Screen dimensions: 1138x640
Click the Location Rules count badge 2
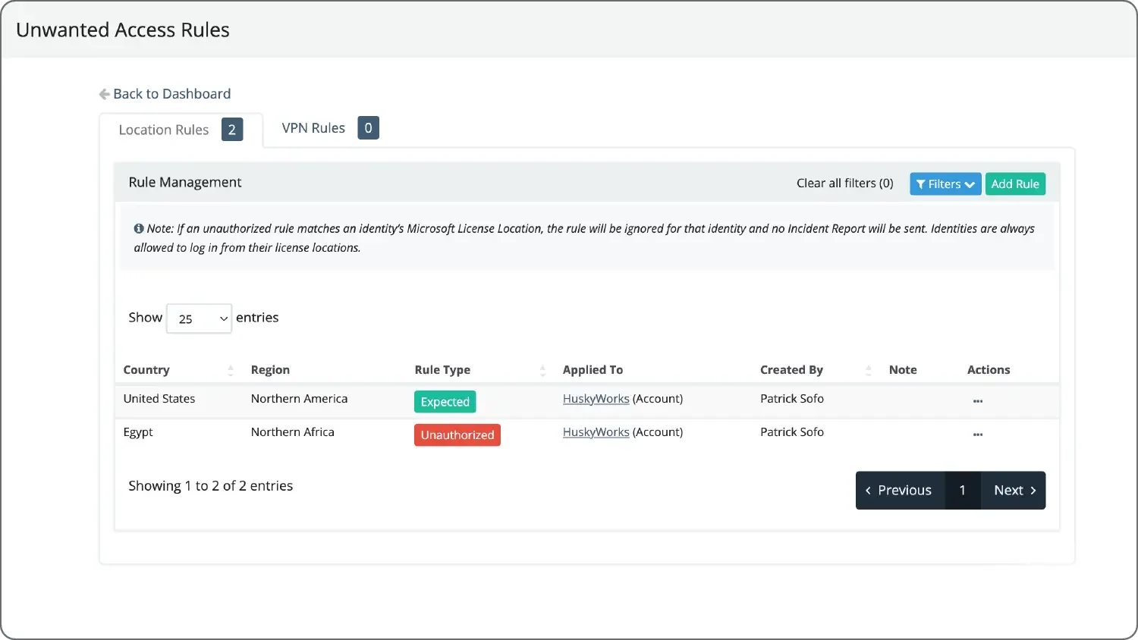tap(232, 130)
